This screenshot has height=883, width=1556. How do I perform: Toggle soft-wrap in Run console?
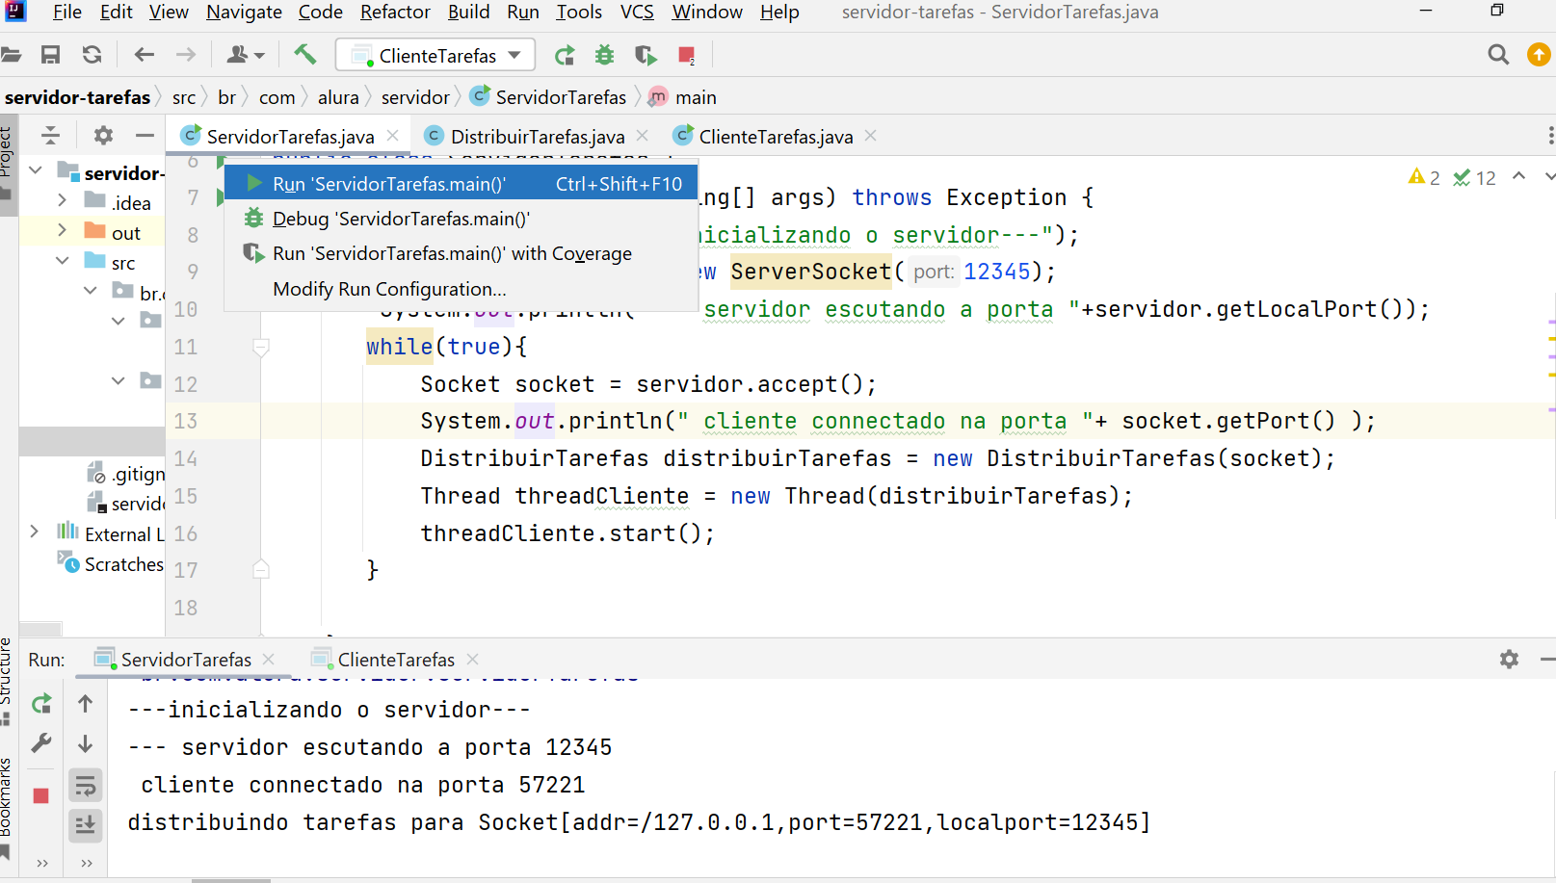click(86, 786)
